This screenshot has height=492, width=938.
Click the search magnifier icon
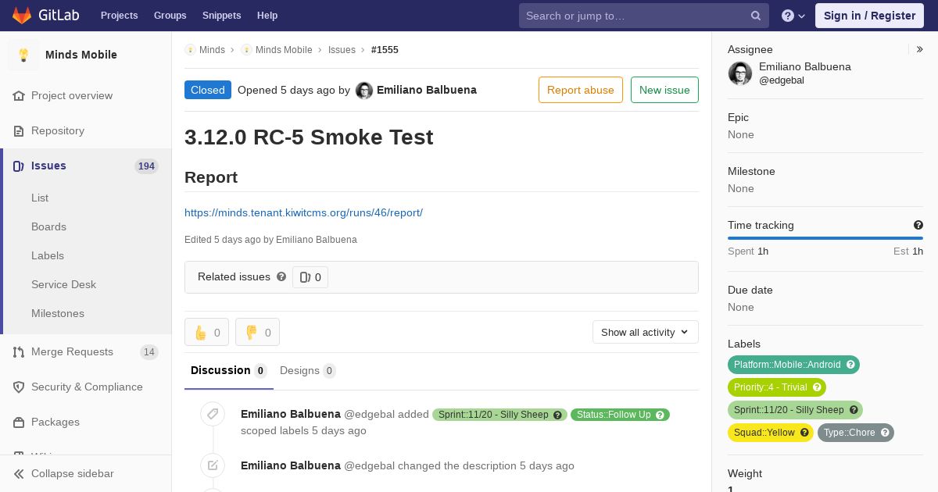756,16
